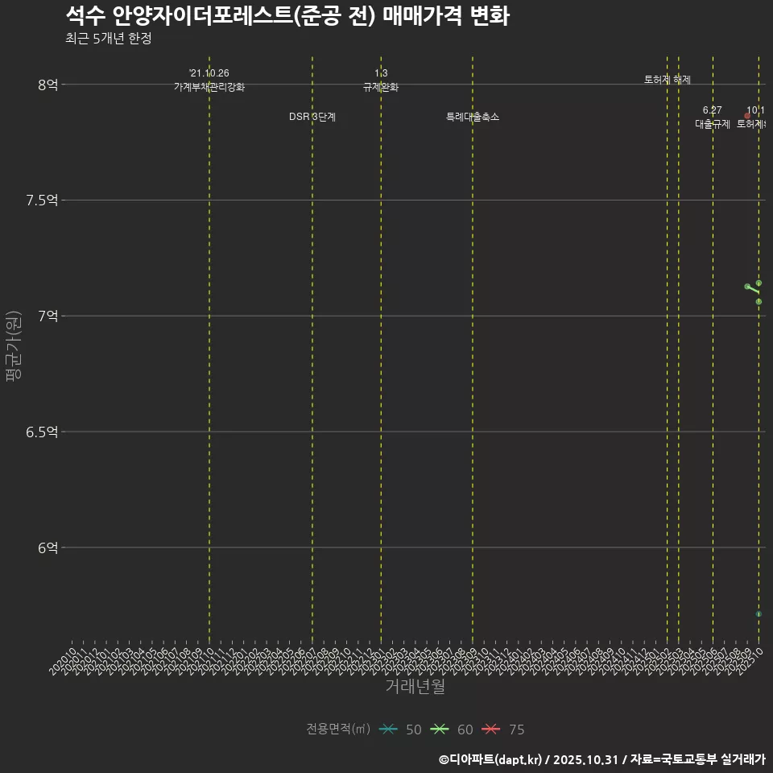The height and width of the screenshot is (773, 773).
Task: Select the red 75㎡ data point near 10.1
Action: [x=746, y=114]
